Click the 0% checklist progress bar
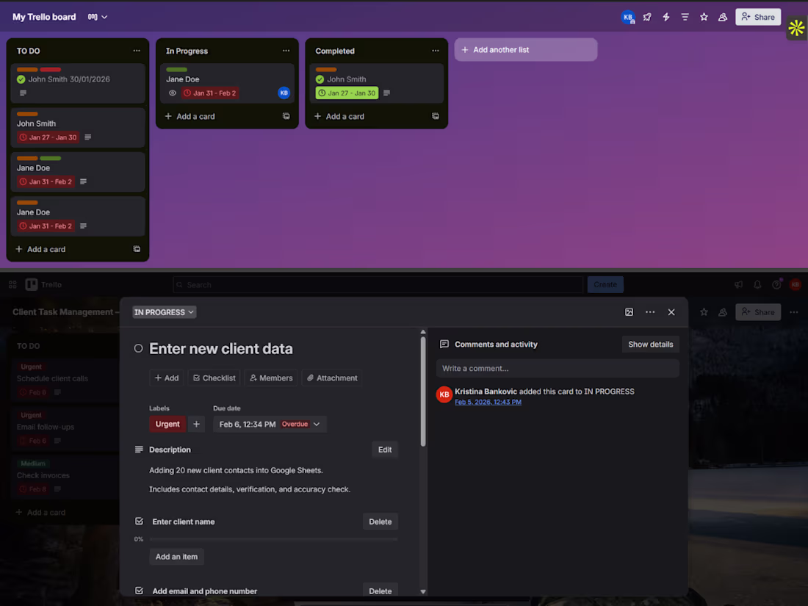Image resolution: width=808 pixels, height=606 pixels. coord(272,538)
